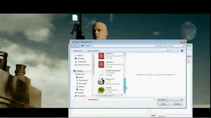The width and height of the screenshot is (211, 118).
Task: Select the capture-2 Camtasia recording icon
Action: [x=101, y=56]
